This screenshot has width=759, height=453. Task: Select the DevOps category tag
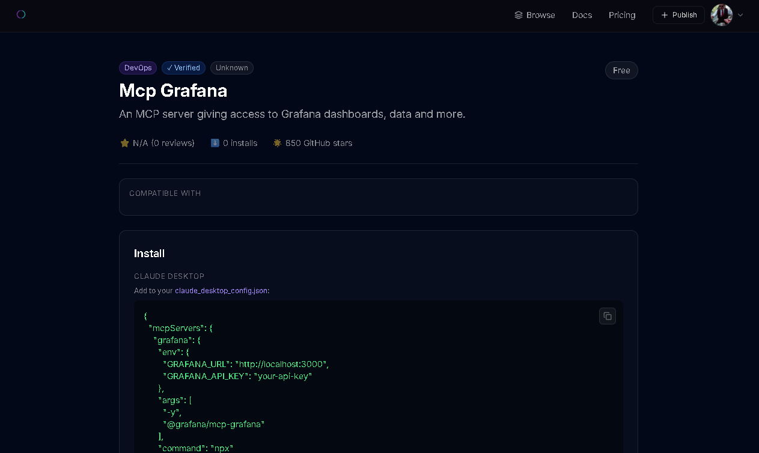click(x=138, y=68)
